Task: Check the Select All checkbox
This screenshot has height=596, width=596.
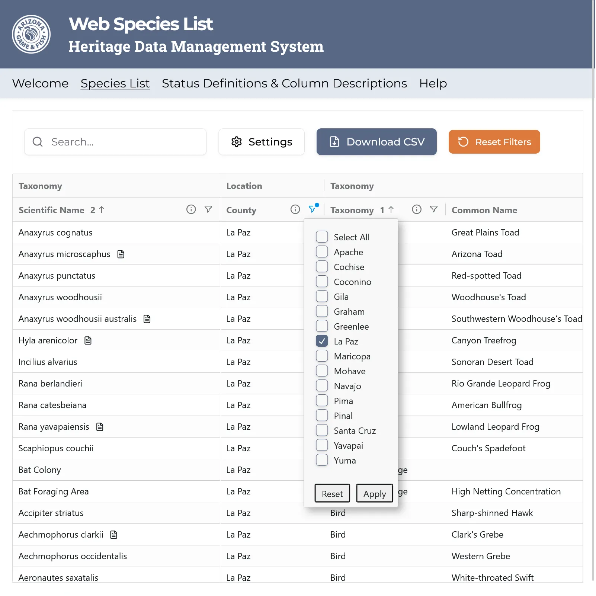Action: point(322,237)
